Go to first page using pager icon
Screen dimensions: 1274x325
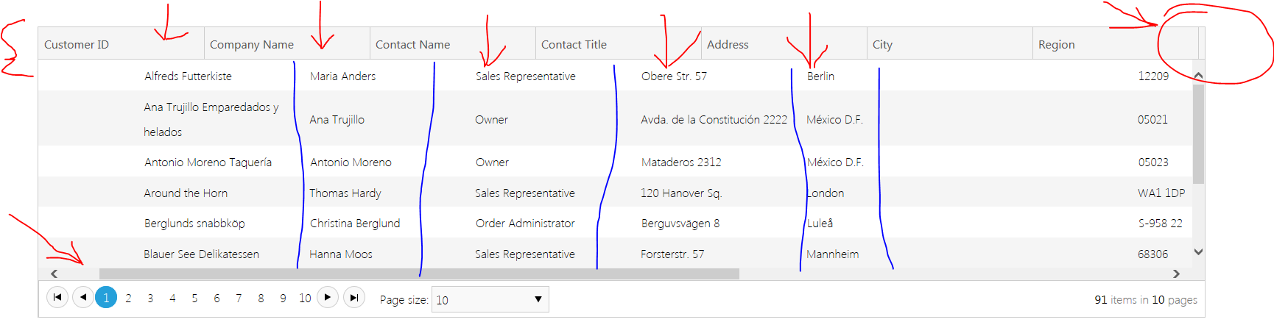tap(57, 297)
